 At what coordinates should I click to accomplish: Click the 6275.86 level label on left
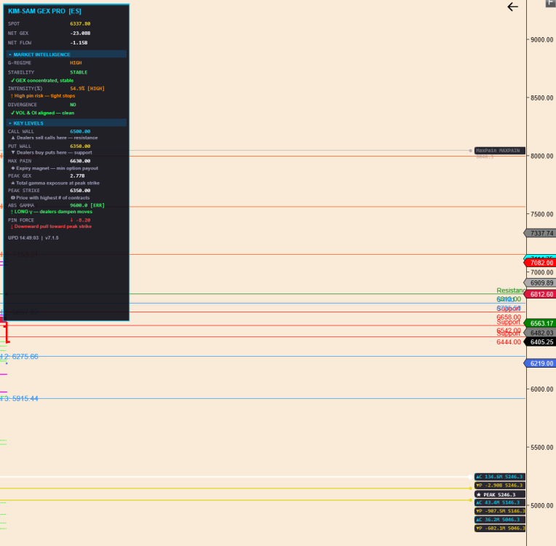(x=22, y=357)
